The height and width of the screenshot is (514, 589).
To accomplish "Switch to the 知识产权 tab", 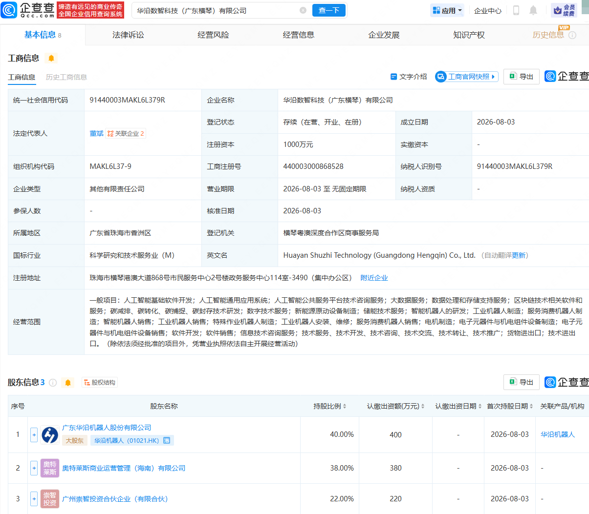I will pyautogui.click(x=469, y=35).
